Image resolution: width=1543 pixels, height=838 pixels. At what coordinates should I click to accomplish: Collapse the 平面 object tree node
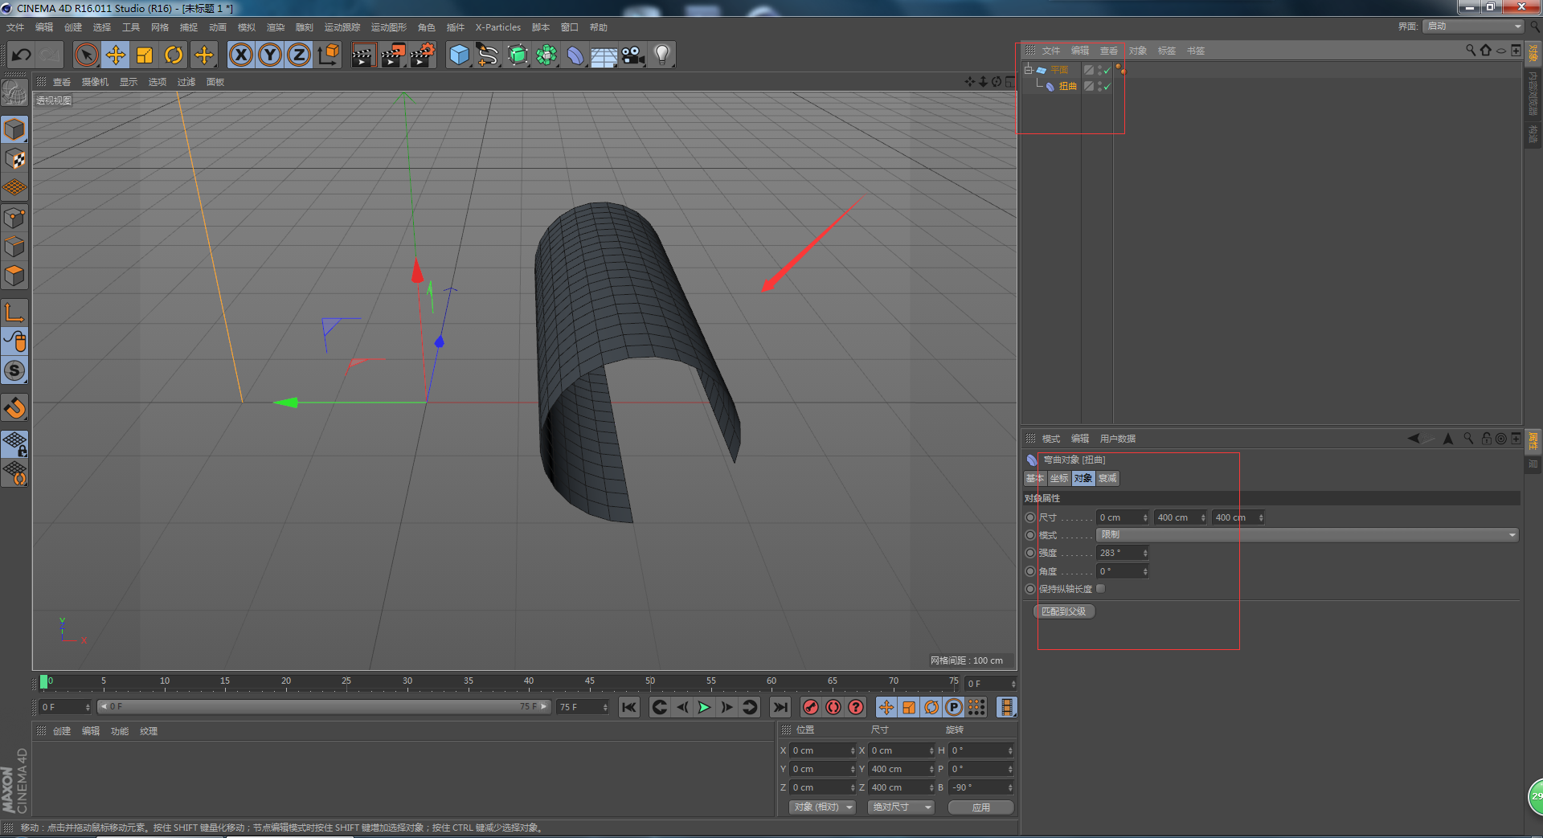(1029, 70)
